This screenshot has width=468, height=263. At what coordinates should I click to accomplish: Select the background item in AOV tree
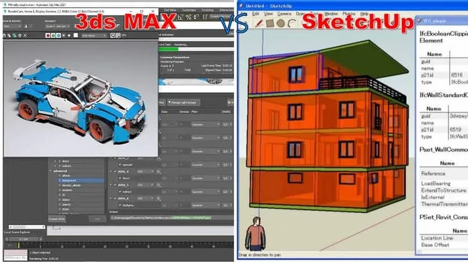pos(81,180)
